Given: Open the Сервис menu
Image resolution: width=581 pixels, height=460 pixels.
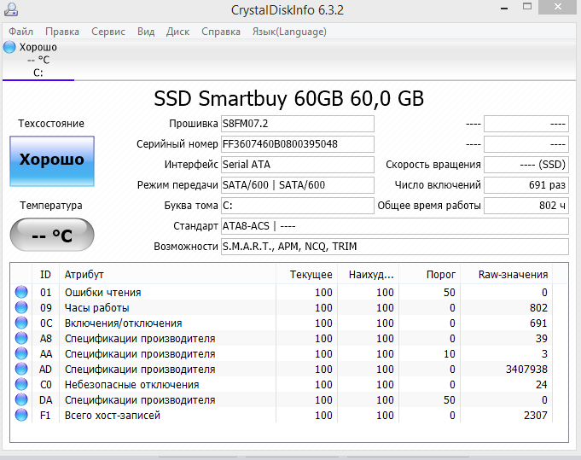Looking at the screenshot, I should click(x=108, y=32).
